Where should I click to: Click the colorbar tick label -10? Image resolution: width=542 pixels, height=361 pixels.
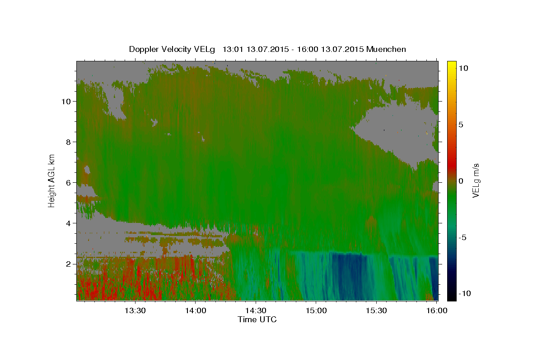tap(464, 293)
